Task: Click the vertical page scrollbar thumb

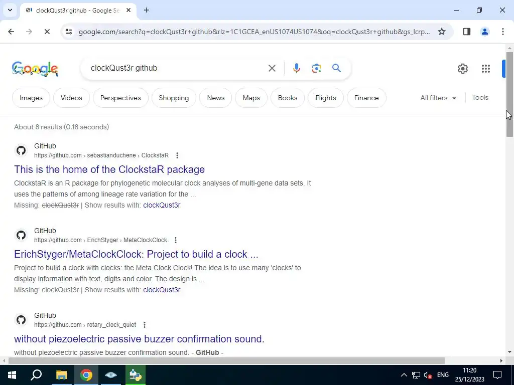Action: click(509, 94)
